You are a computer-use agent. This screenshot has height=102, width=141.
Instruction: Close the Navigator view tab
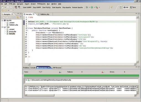click(12, 14)
